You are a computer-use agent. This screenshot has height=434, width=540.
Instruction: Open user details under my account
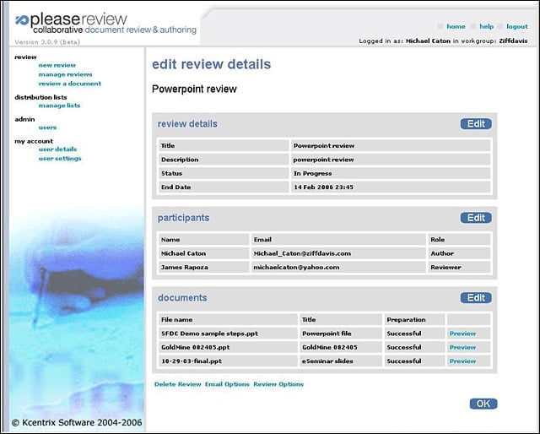57,149
